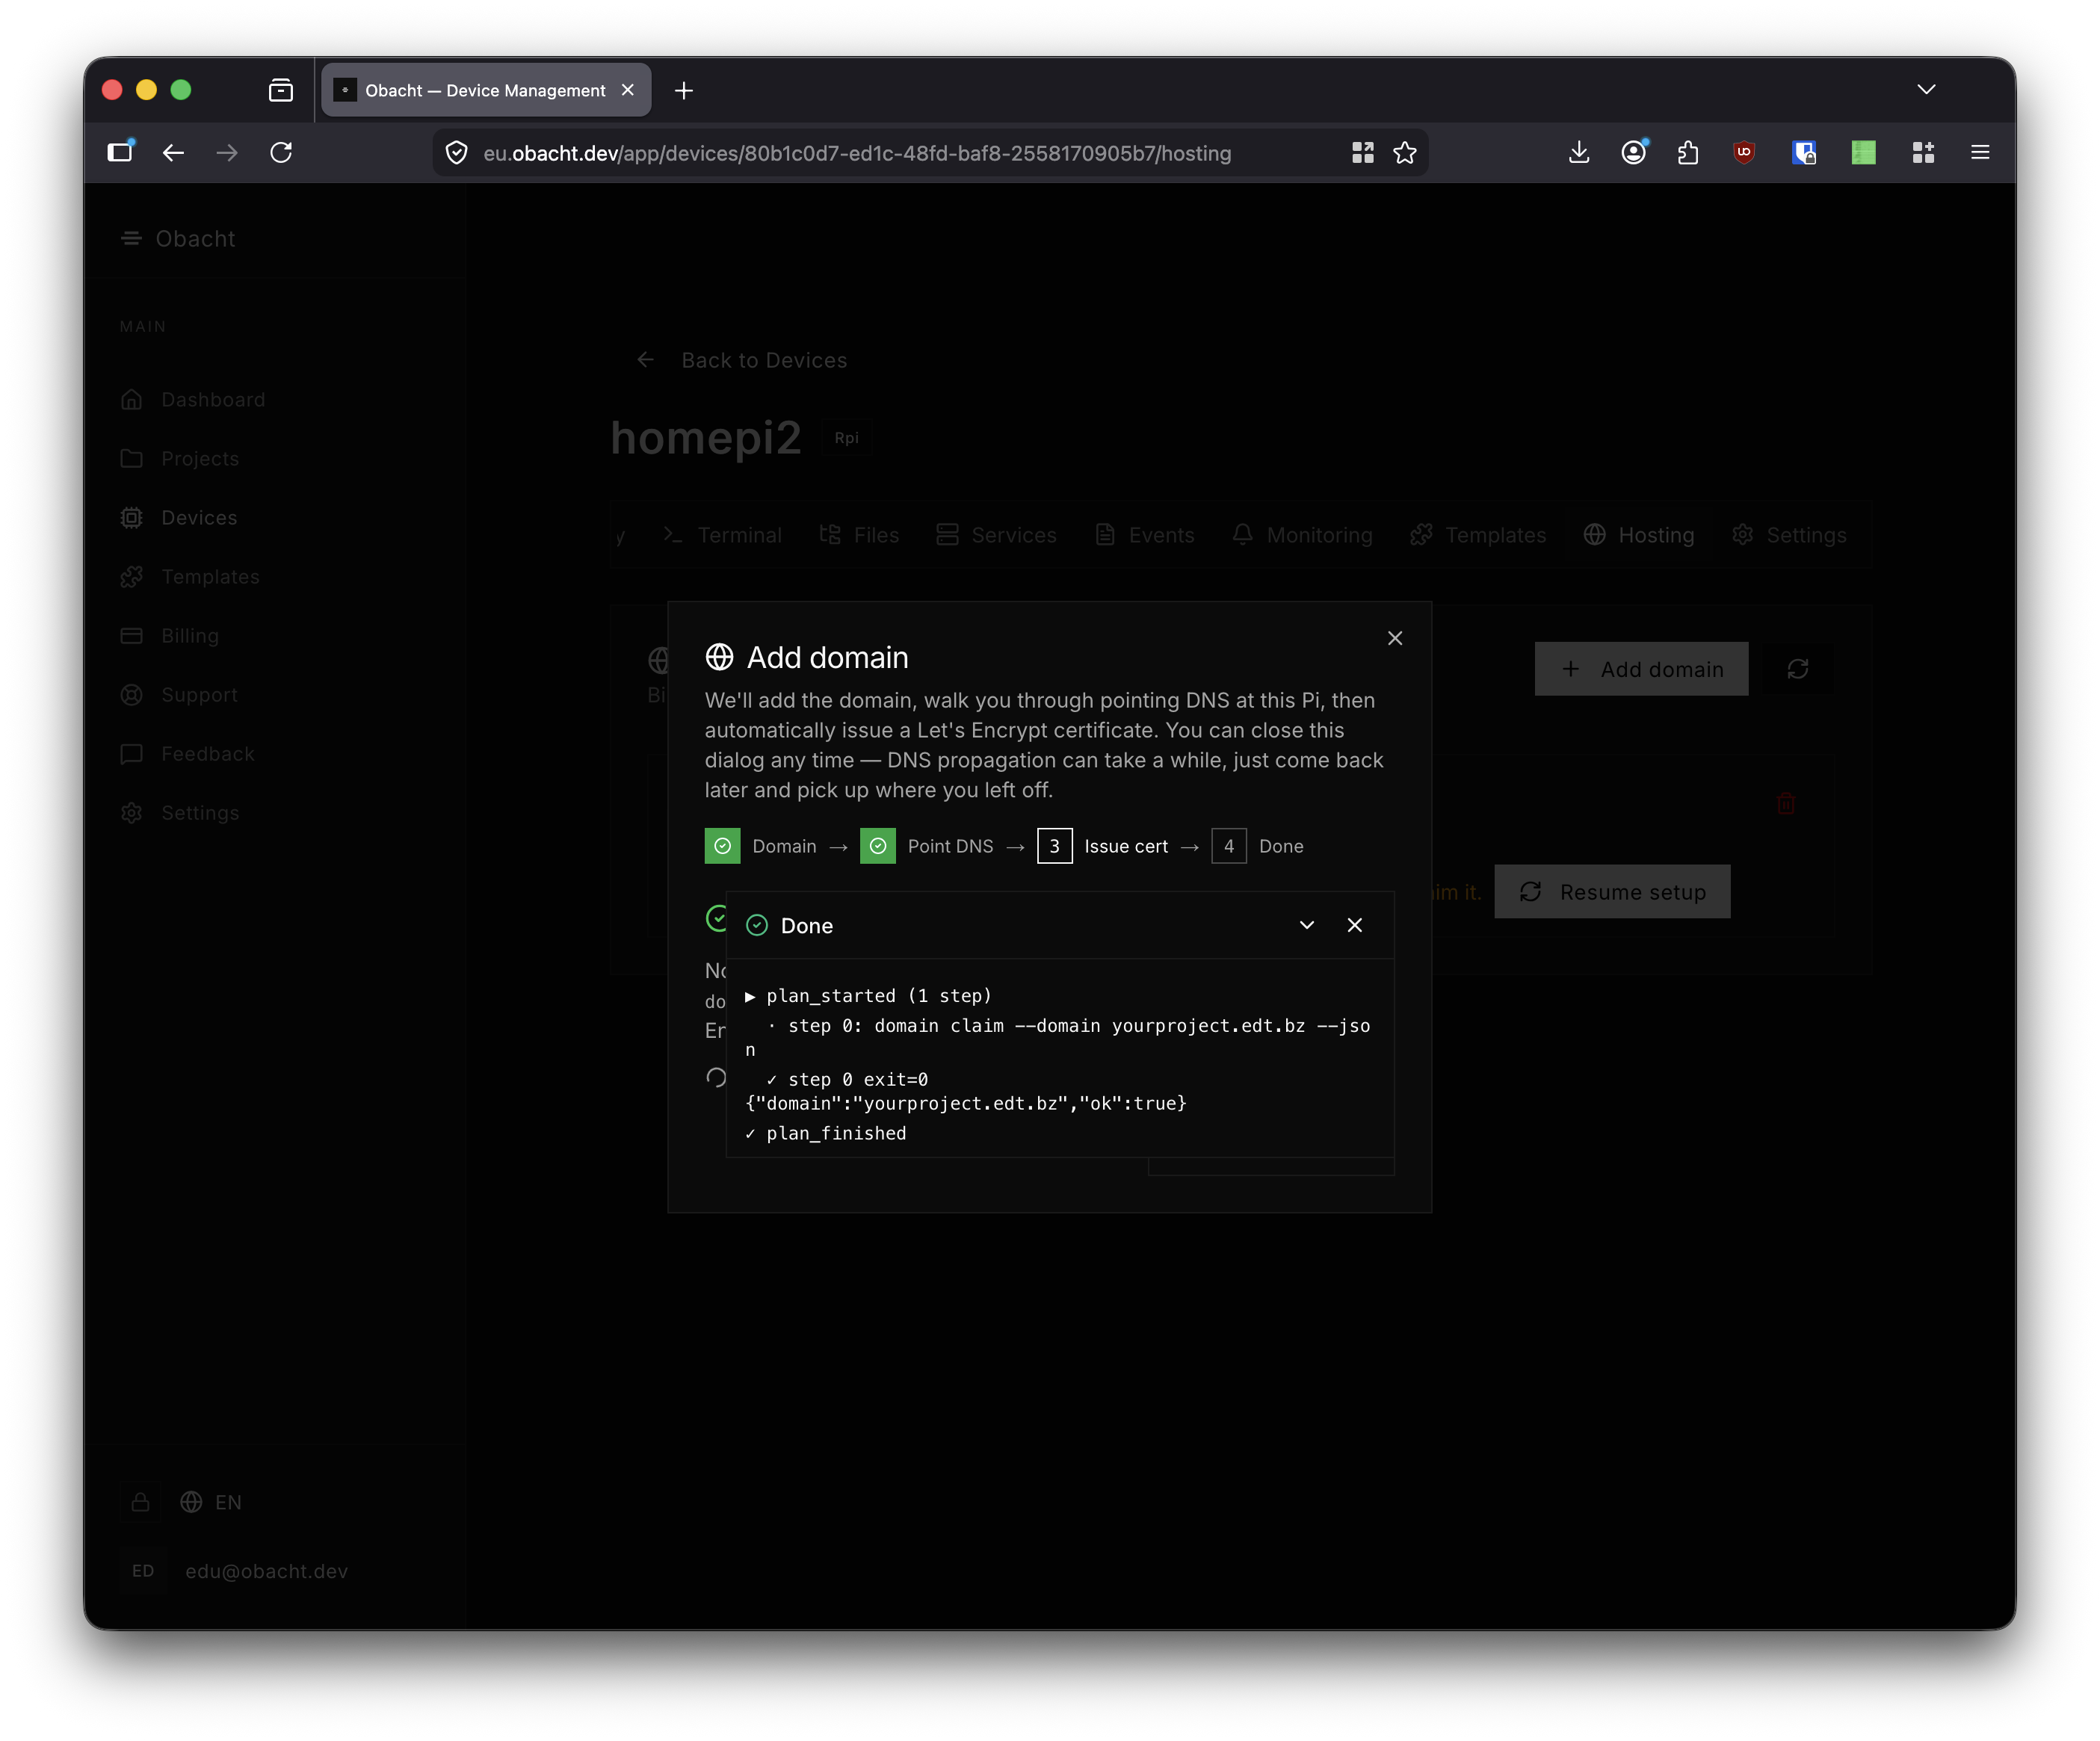Switch to the Hosting tab
The image size is (2100, 1741).
click(1638, 535)
